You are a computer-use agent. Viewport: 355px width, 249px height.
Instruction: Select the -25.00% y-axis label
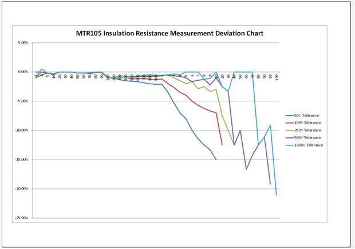[x=22, y=218]
